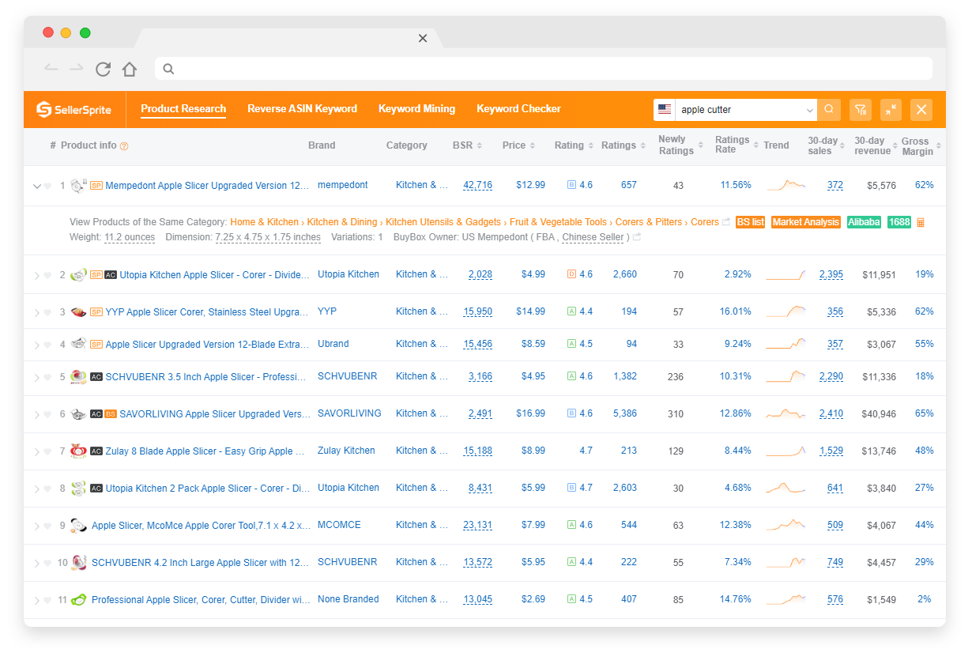The height and width of the screenshot is (649, 972).
Task: Click the browser reload icon
Action: [x=103, y=70]
